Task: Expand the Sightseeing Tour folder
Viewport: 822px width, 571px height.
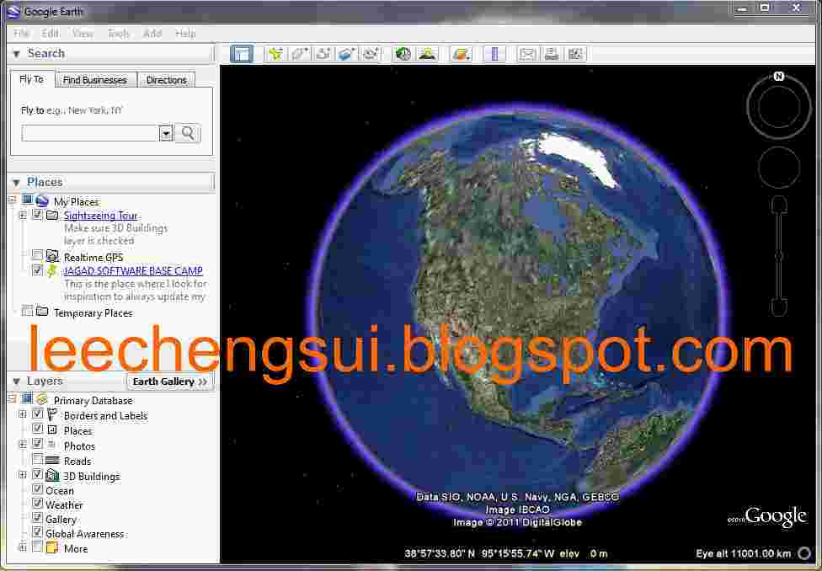Action: (23, 215)
